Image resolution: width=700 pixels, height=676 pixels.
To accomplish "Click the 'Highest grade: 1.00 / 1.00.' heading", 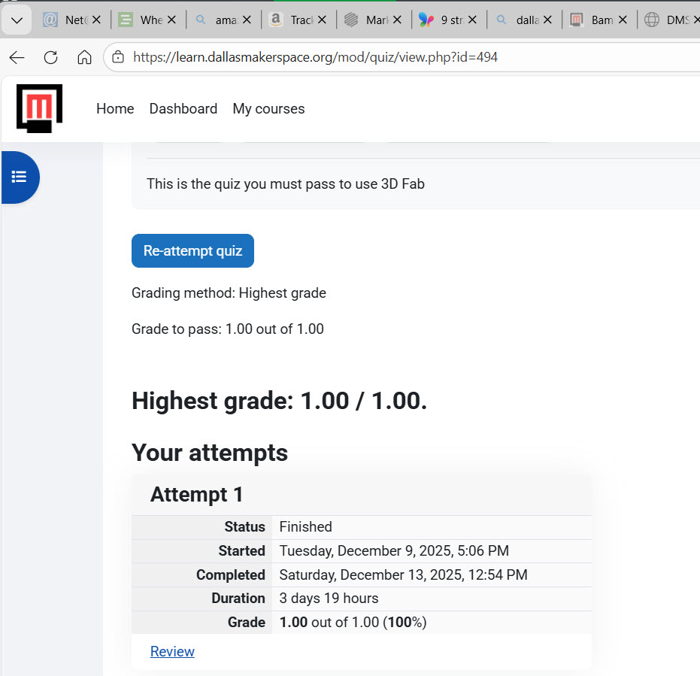I will click(x=280, y=401).
